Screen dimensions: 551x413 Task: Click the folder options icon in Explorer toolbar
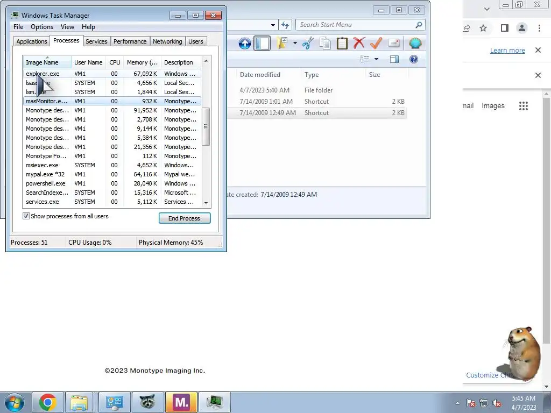point(282,43)
